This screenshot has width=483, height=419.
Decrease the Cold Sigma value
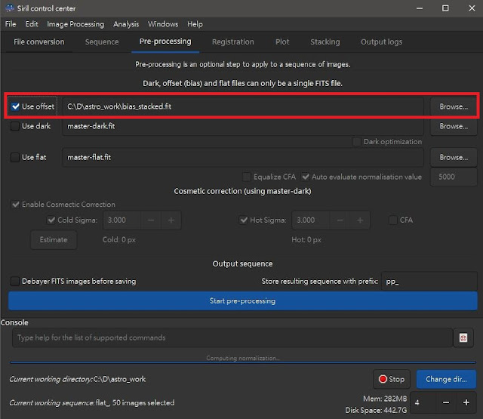pos(151,220)
